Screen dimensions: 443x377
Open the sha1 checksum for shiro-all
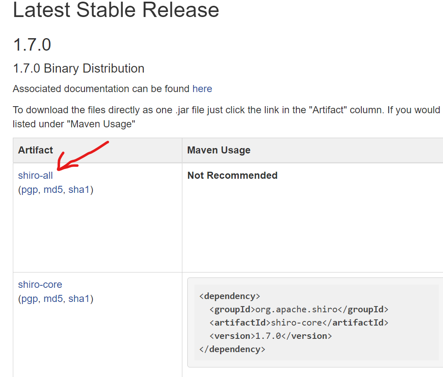pos(79,190)
